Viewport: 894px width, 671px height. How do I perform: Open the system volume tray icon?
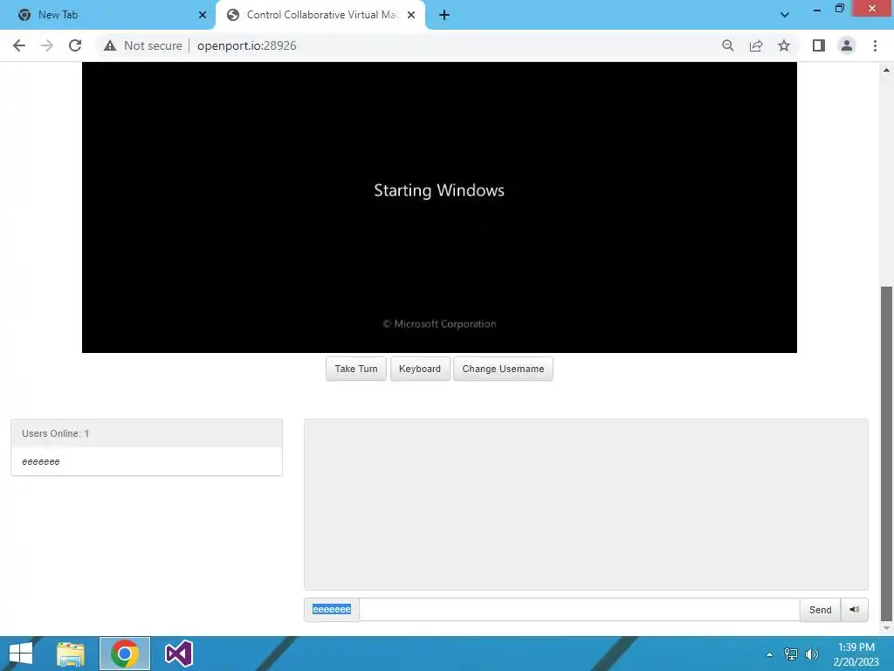coord(812,654)
